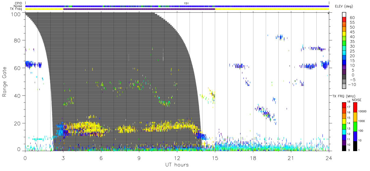Click the 6 tick label on the UT hours axis

tap(101, 158)
